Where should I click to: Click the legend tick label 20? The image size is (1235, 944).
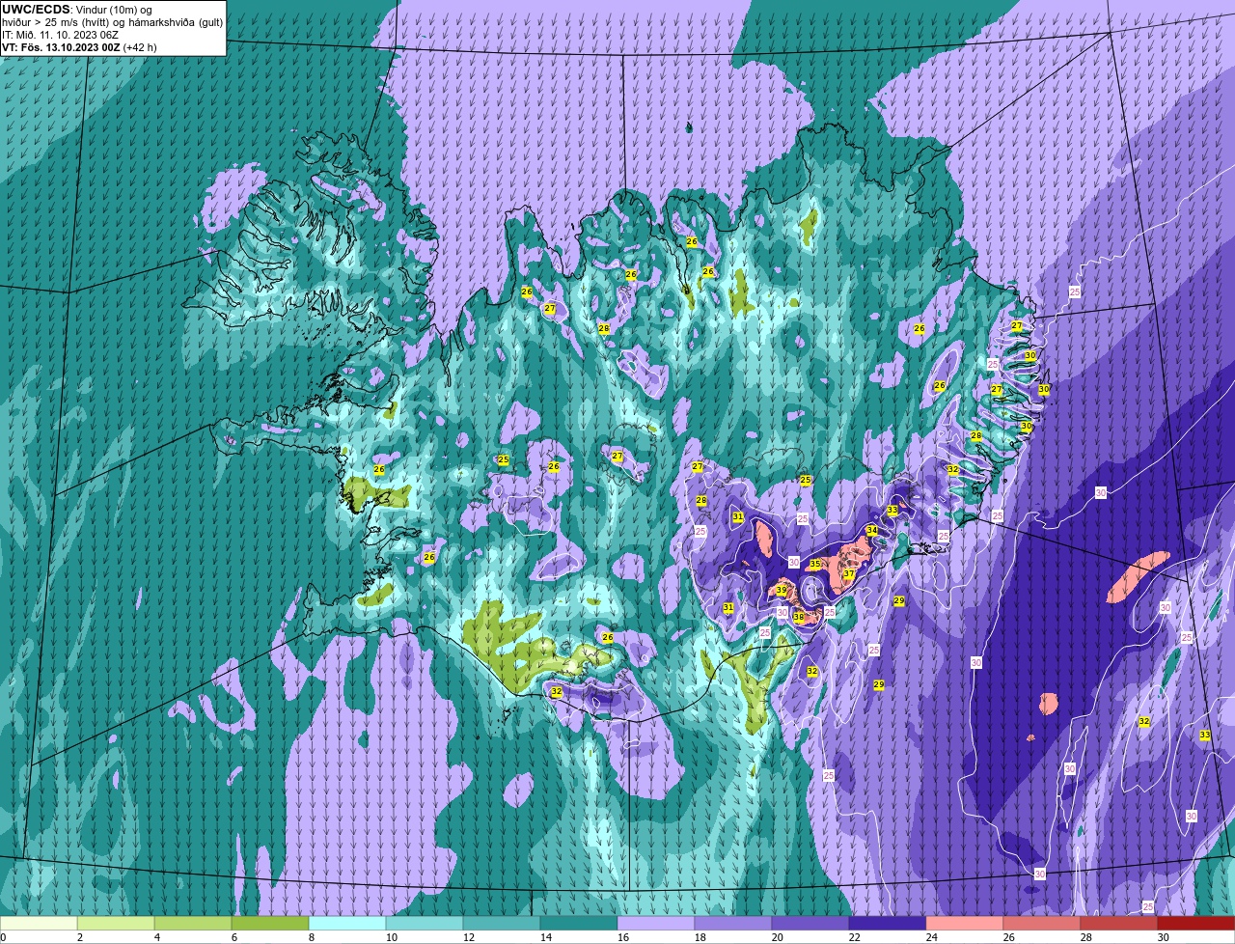tap(778, 937)
